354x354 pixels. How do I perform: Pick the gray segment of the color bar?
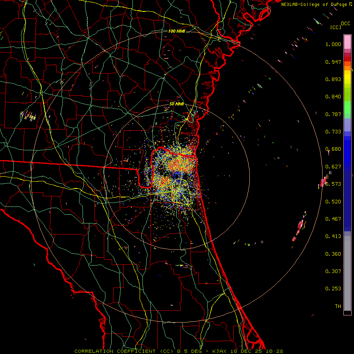347,273
